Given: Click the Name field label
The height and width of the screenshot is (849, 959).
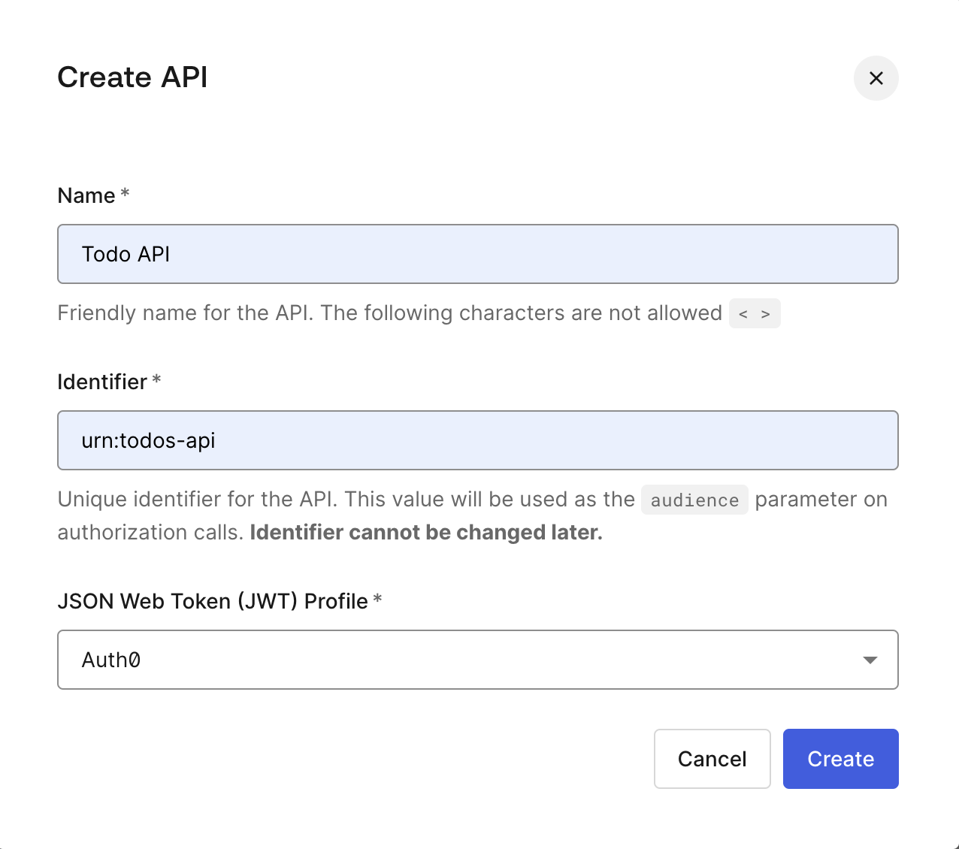Looking at the screenshot, I should point(86,196).
